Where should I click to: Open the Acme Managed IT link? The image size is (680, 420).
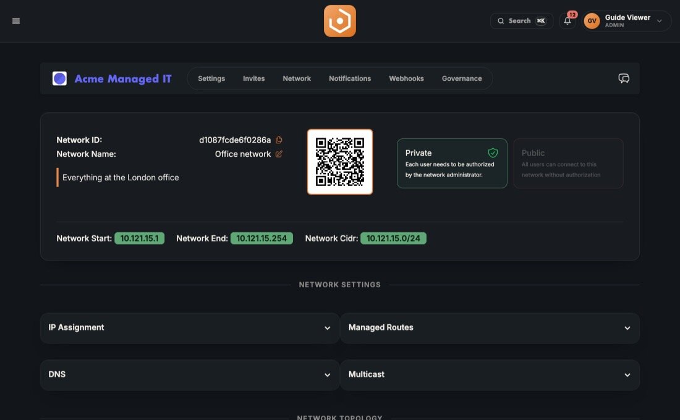123,78
